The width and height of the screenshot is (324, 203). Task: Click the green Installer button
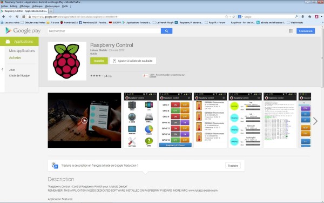click(99, 61)
